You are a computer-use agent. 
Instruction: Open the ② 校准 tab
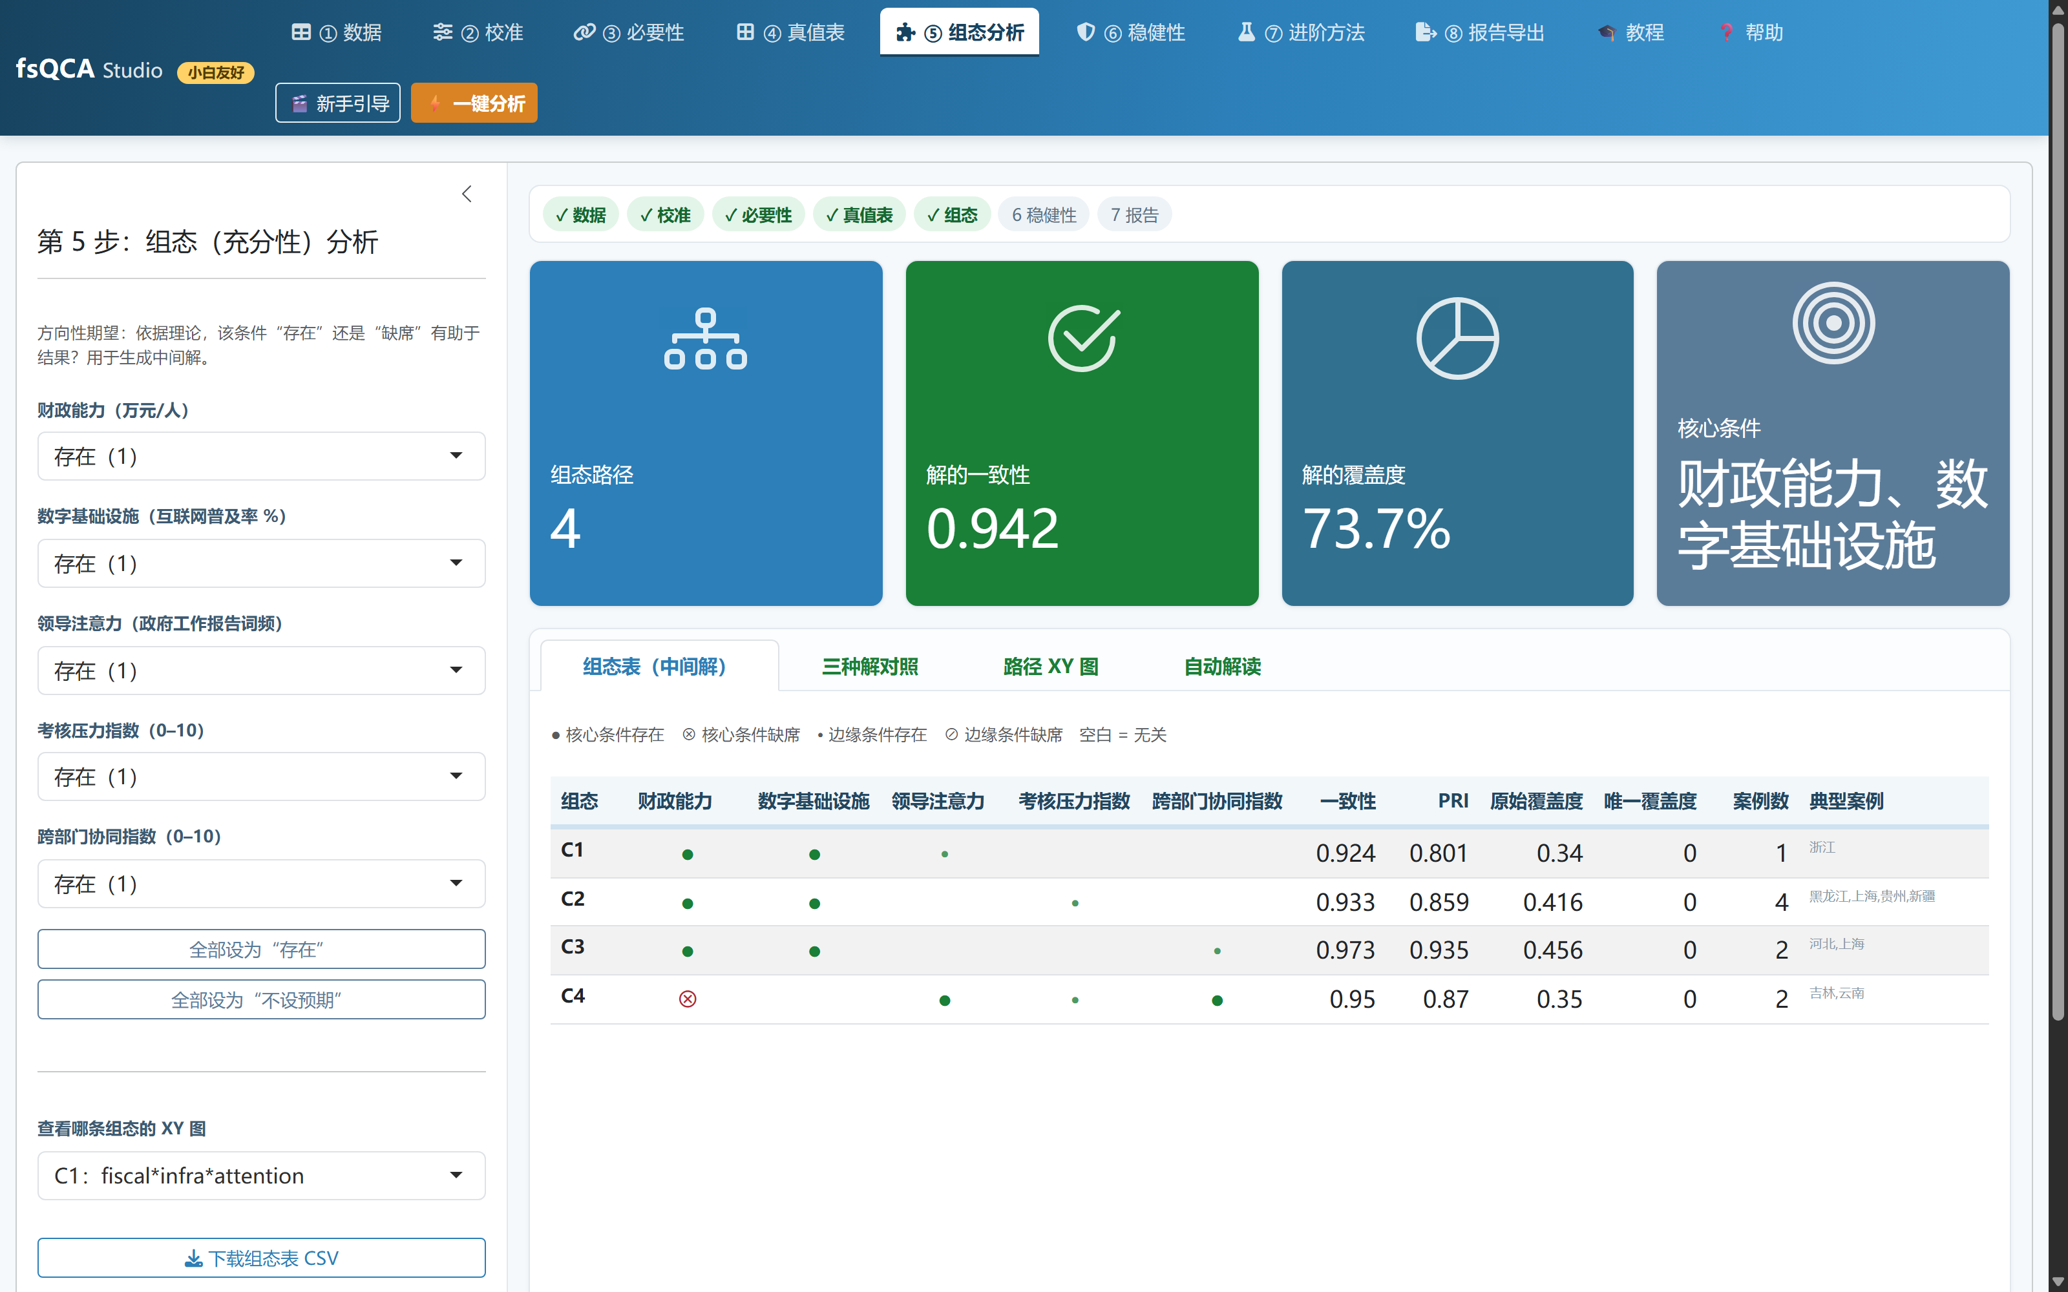coord(478,32)
